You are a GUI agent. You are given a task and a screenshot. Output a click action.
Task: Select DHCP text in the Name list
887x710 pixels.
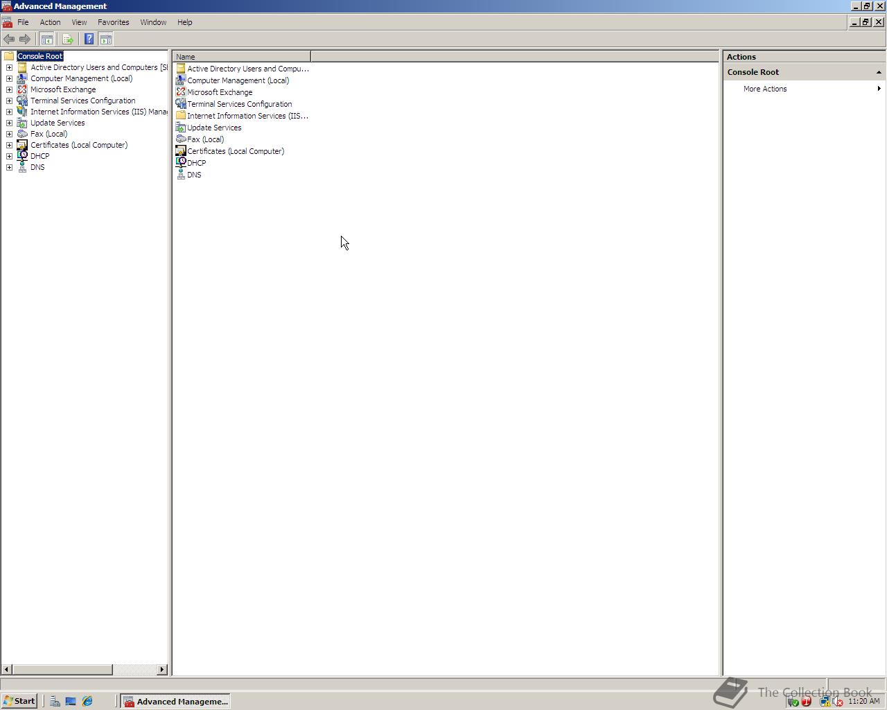click(197, 163)
